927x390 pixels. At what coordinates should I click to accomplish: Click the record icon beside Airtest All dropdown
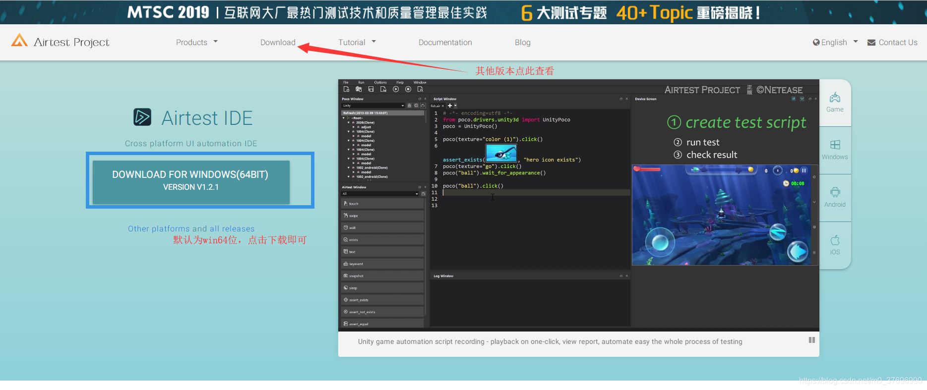click(x=424, y=194)
